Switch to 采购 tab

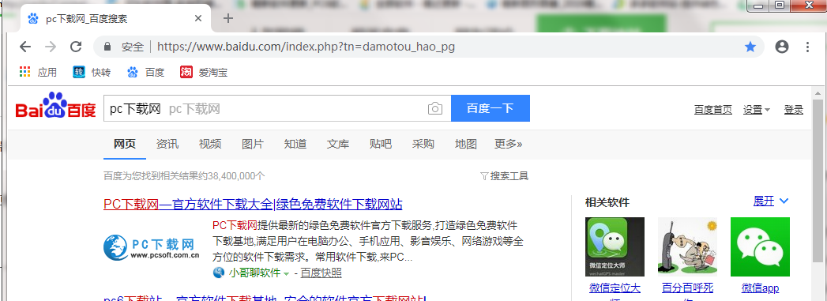click(423, 144)
